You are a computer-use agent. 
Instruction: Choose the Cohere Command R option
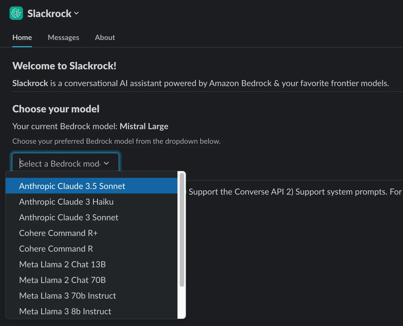click(x=92, y=249)
